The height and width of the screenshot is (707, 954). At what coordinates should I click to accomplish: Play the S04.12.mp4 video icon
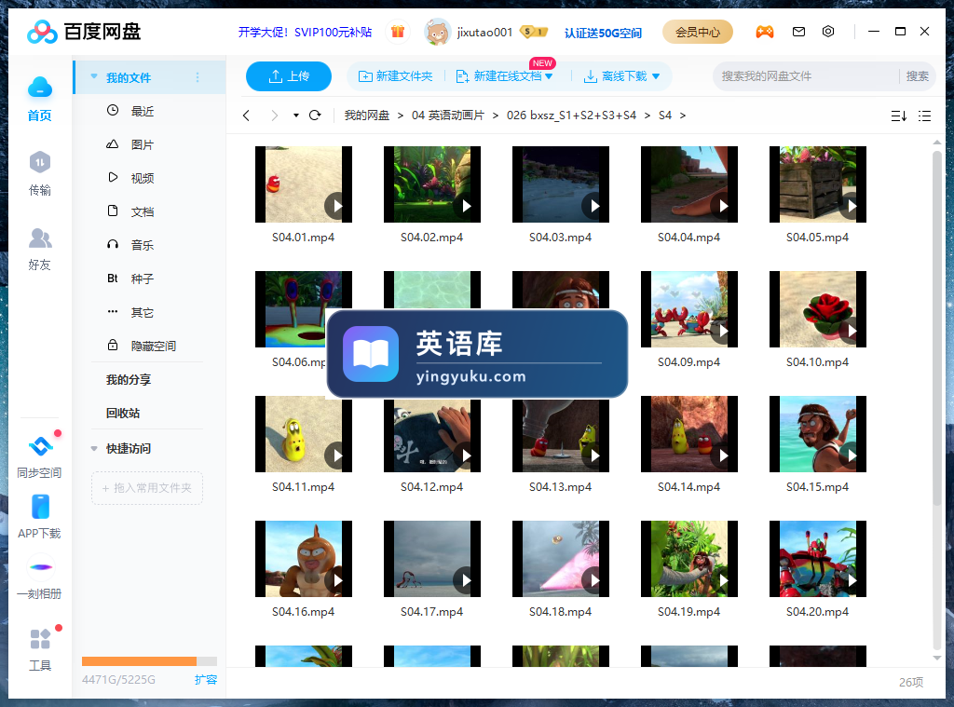pyautogui.click(x=466, y=455)
